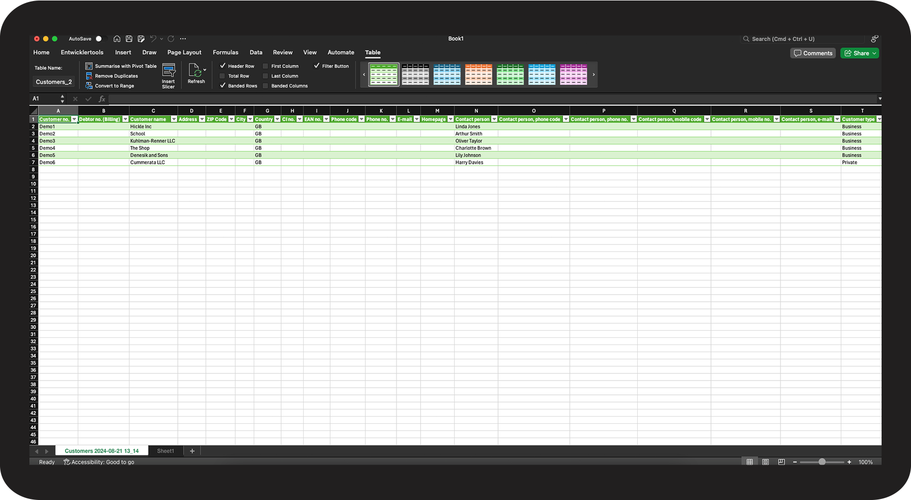Viewport: 911px width, 500px height.
Task: Click the Redo icon in title bar
Action: [x=171, y=39]
